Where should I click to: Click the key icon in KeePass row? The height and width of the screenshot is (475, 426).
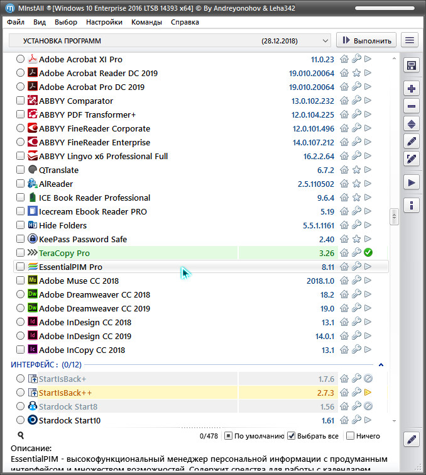356,239
